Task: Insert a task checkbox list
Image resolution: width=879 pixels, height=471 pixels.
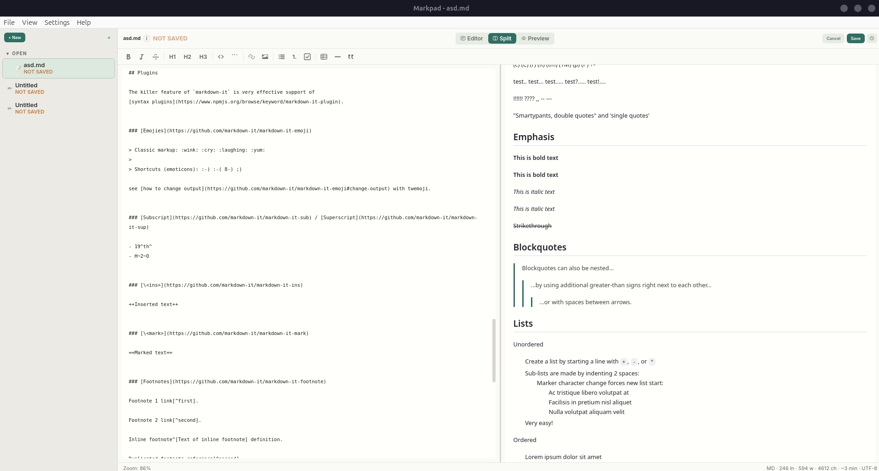Action: (308, 57)
